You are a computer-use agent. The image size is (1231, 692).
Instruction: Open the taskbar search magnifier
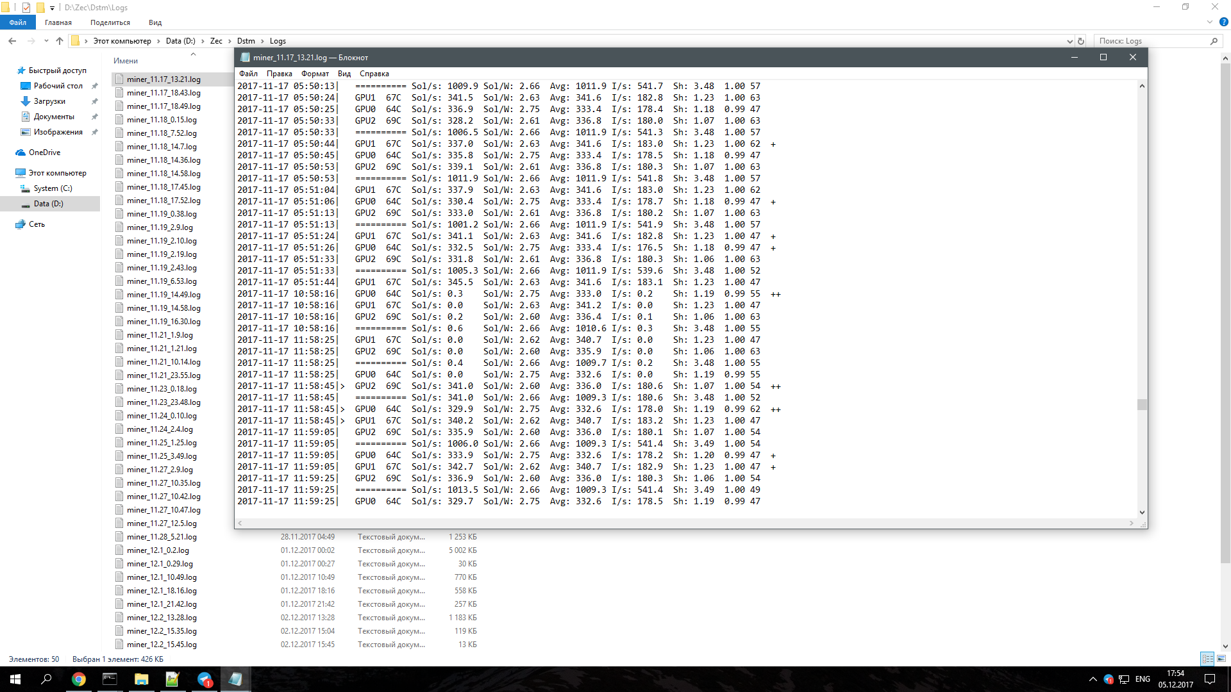click(46, 679)
